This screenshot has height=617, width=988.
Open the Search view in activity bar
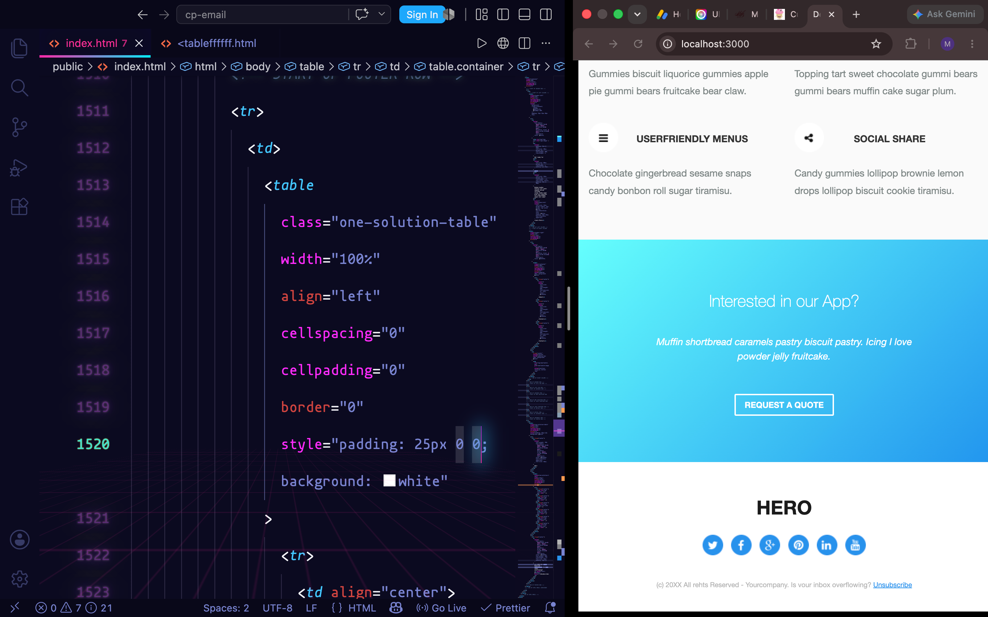coord(19,88)
